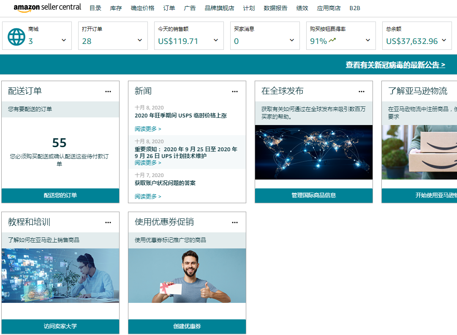The width and height of the screenshot is (457, 335).
Task: Open the 绩效 menu
Action: point(302,8)
